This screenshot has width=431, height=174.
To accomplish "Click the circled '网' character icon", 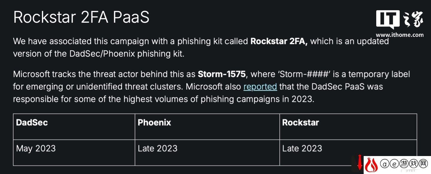I will click(423, 164).
